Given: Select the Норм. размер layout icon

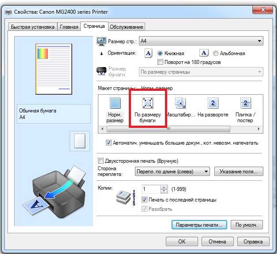Looking at the screenshot, I should point(115,103).
